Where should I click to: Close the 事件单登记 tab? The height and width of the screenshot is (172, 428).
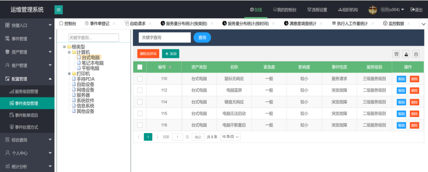(114, 24)
